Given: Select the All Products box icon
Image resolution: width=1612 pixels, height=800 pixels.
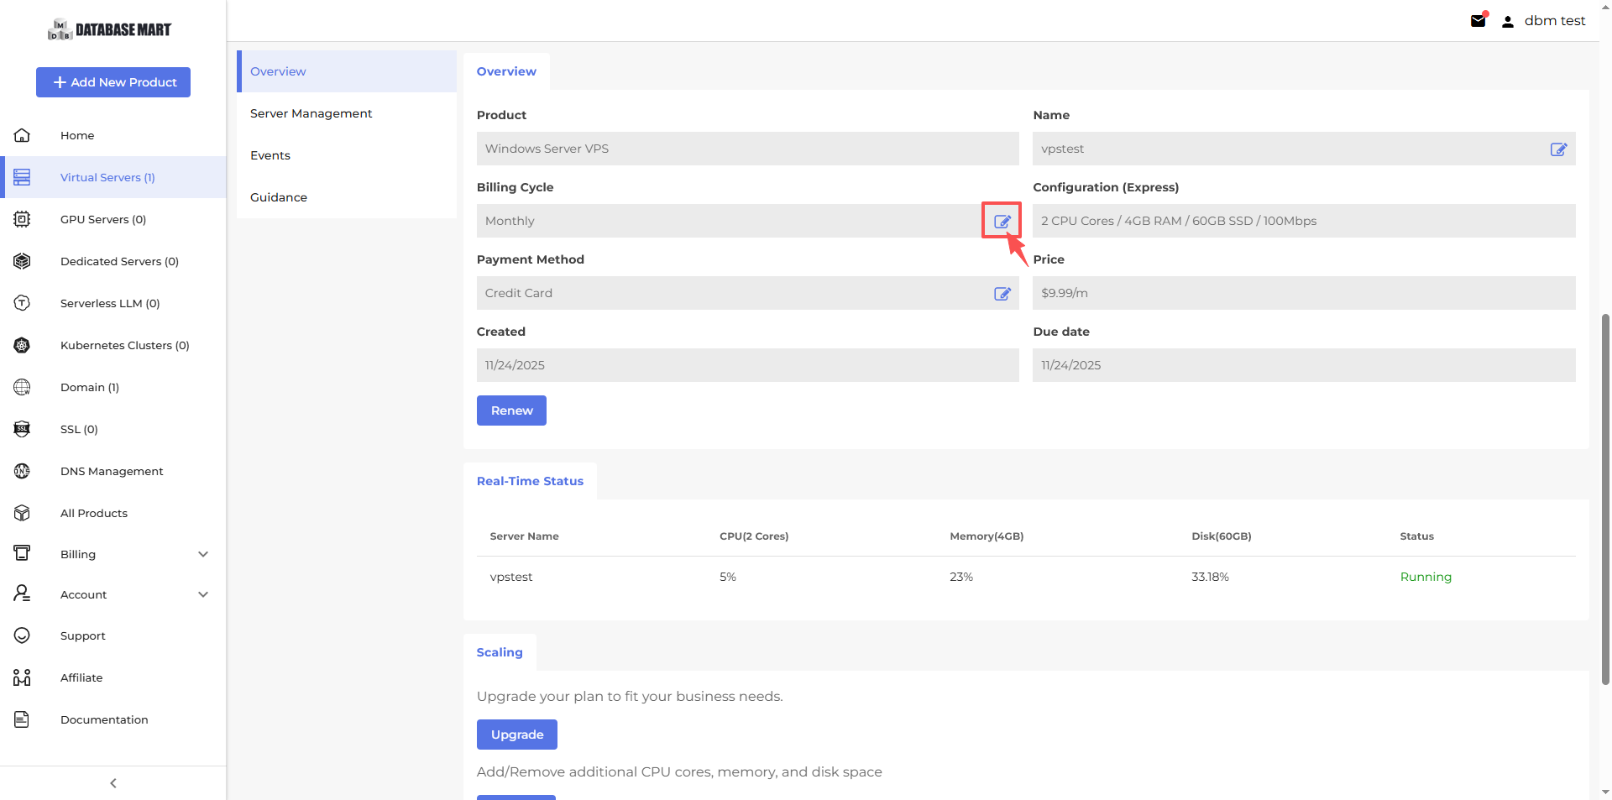Looking at the screenshot, I should [x=23, y=513].
